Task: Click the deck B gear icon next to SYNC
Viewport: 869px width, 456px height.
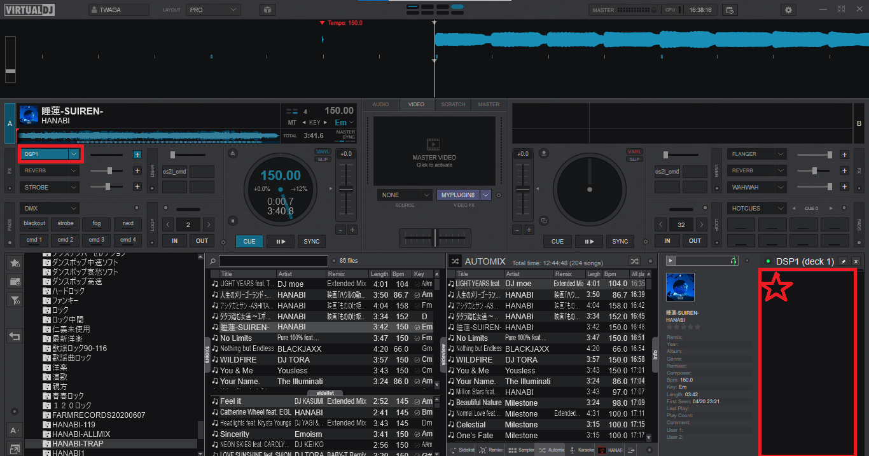Action: [x=646, y=242]
